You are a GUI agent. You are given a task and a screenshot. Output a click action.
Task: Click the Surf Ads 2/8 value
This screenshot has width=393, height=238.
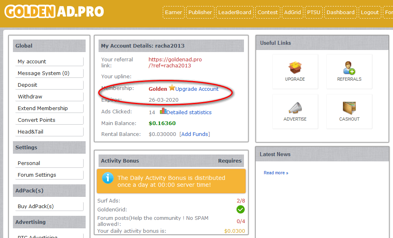pos(241,201)
